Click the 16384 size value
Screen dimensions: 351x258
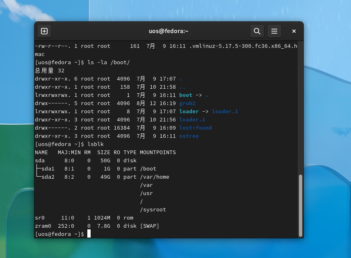point(122,128)
